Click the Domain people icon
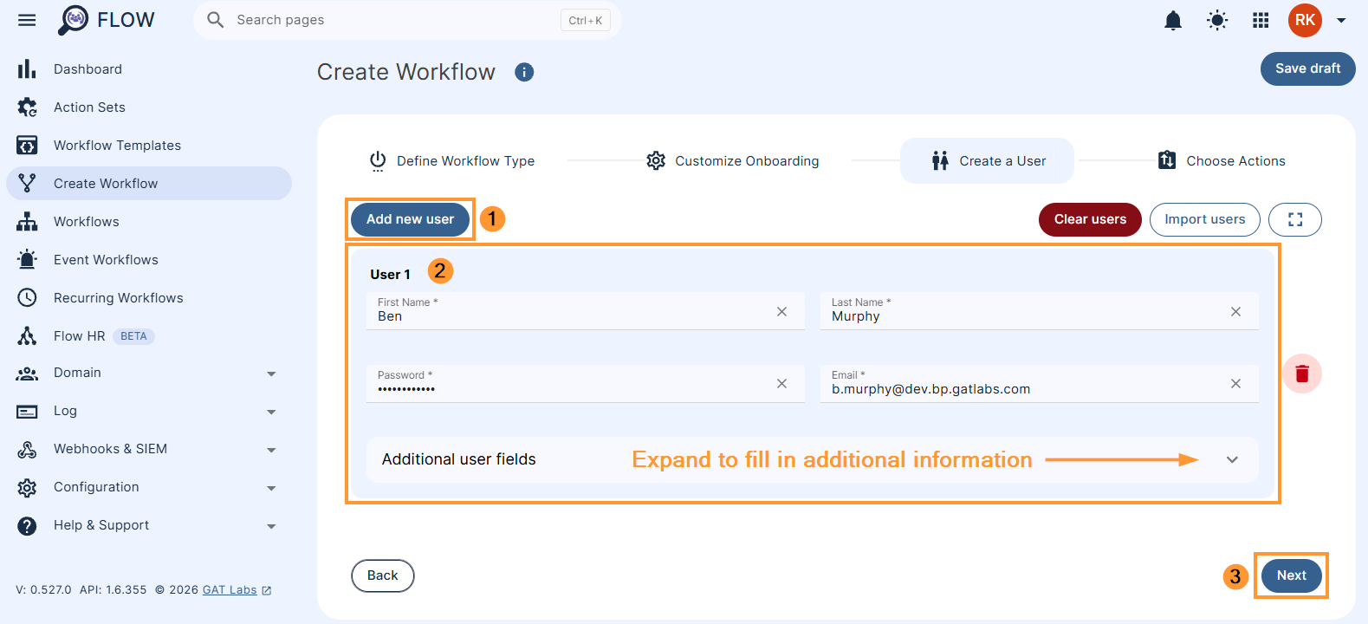The height and width of the screenshot is (624, 1368). click(27, 374)
